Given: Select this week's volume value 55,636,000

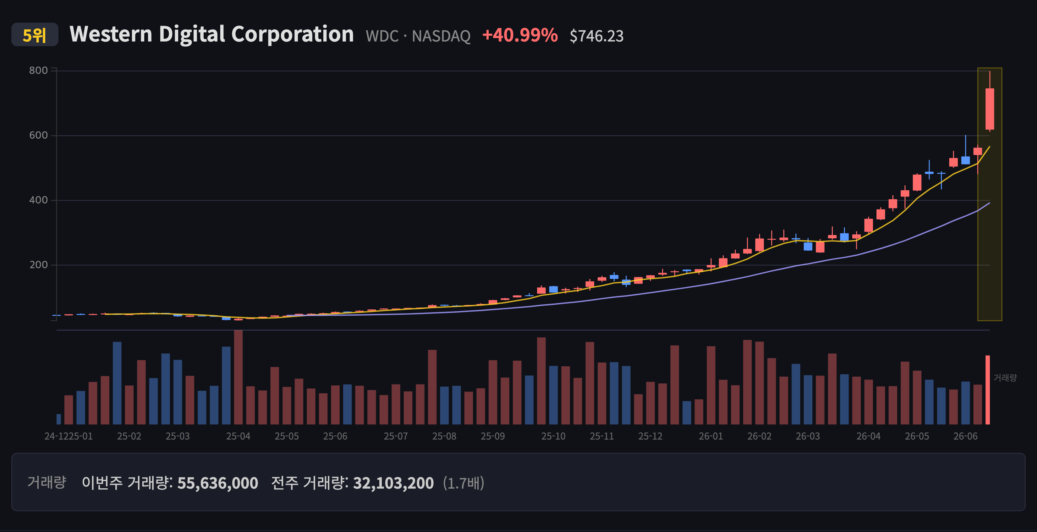Looking at the screenshot, I should 218,483.
